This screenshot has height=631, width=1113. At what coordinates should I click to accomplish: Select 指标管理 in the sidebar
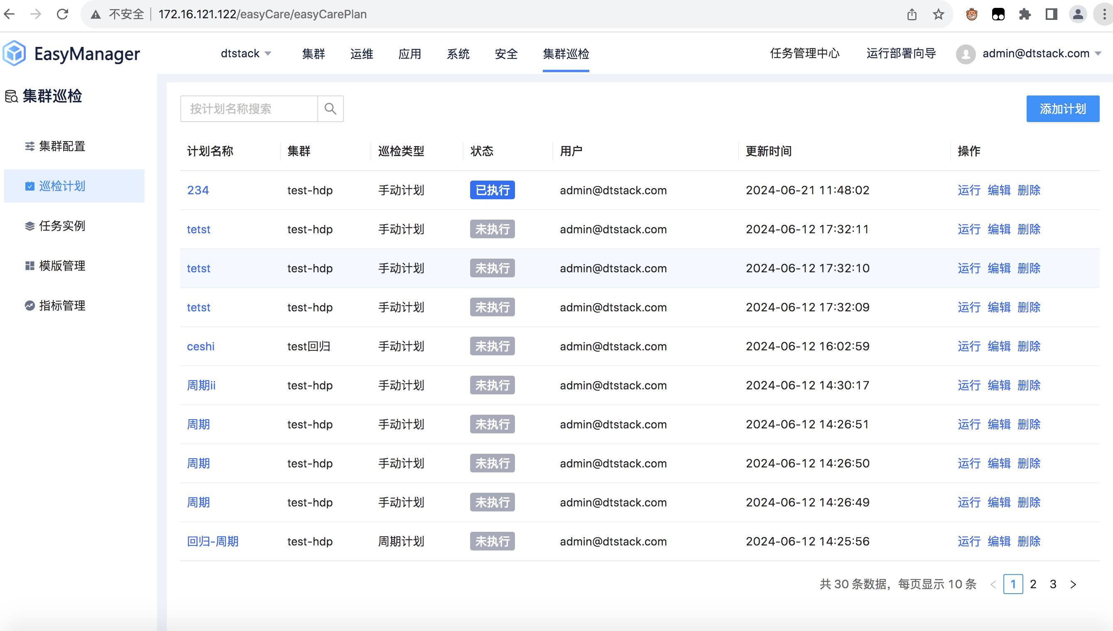point(74,306)
